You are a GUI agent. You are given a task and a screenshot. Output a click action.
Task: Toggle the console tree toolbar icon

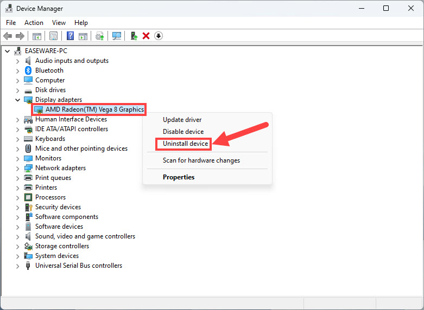(x=37, y=36)
